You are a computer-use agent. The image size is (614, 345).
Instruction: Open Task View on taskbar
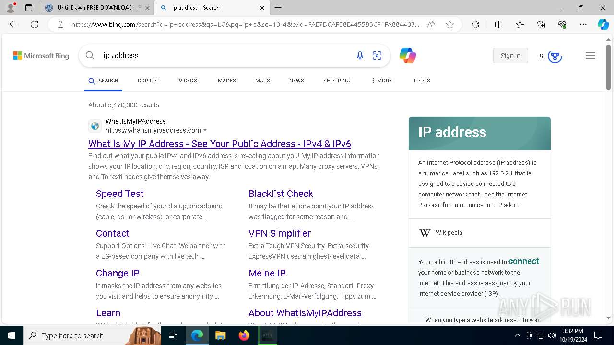[x=173, y=335]
